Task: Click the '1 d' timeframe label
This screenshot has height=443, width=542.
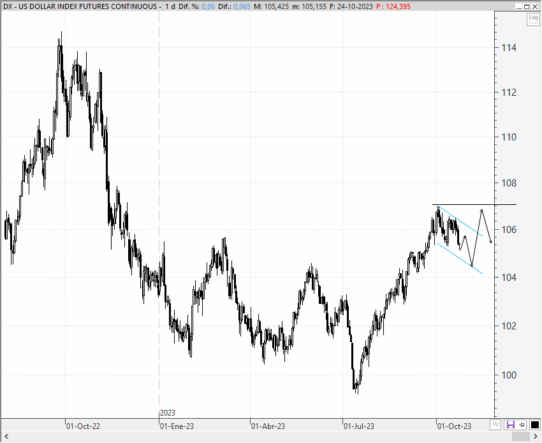Action: pos(170,6)
